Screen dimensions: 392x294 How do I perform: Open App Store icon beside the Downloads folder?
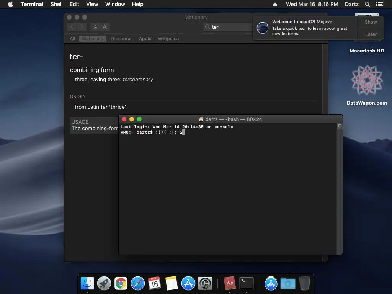point(271,283)
